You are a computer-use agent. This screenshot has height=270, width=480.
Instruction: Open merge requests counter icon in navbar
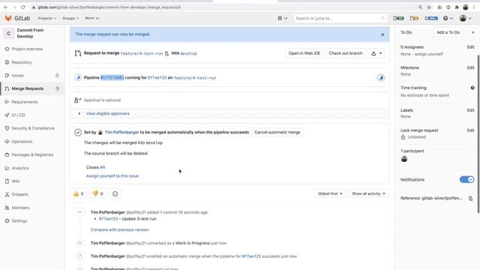414,18
